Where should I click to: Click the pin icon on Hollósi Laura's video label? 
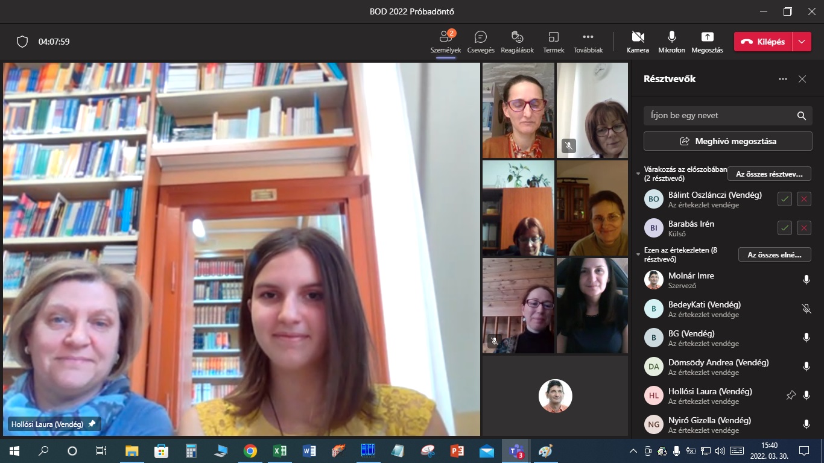click(x=92, y=424)
